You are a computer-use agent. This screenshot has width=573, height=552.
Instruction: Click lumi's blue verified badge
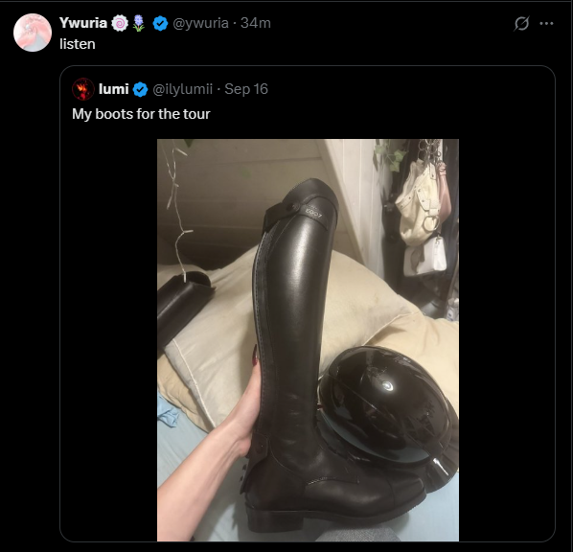[140, 89]
